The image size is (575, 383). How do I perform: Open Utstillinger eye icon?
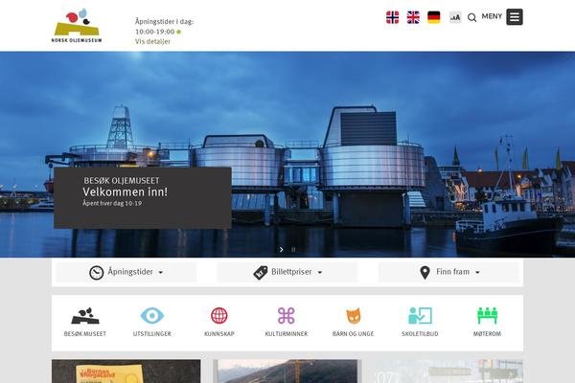click(x=152, y=316)
